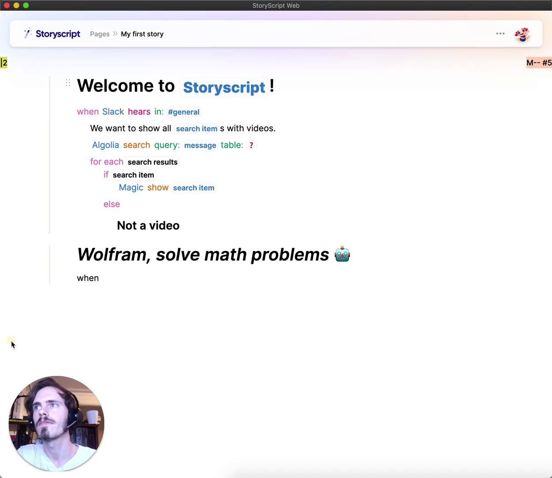Select the search results token after for each
This screenshot has height=478, width=552.
pyautogui.click(x=153, y=162)
